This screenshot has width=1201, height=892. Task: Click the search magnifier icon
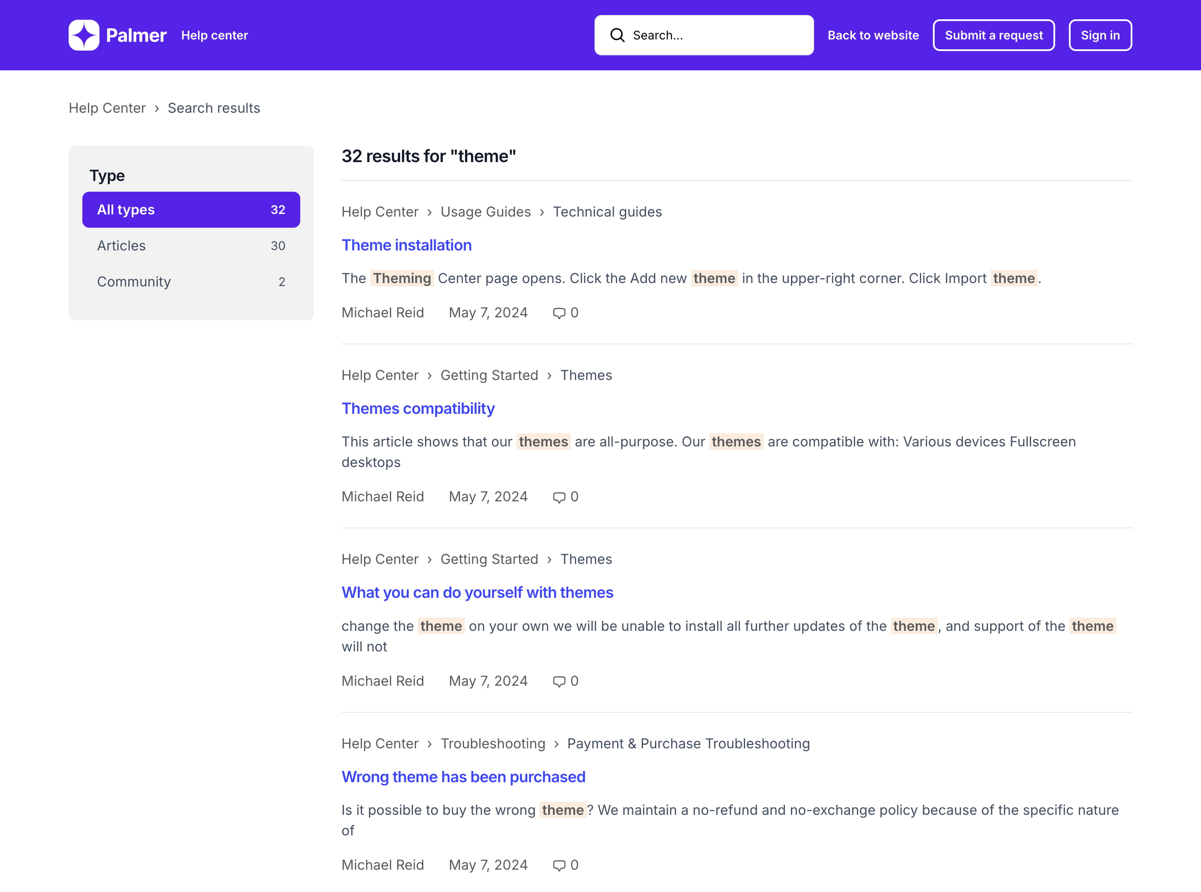pos(617,35)
